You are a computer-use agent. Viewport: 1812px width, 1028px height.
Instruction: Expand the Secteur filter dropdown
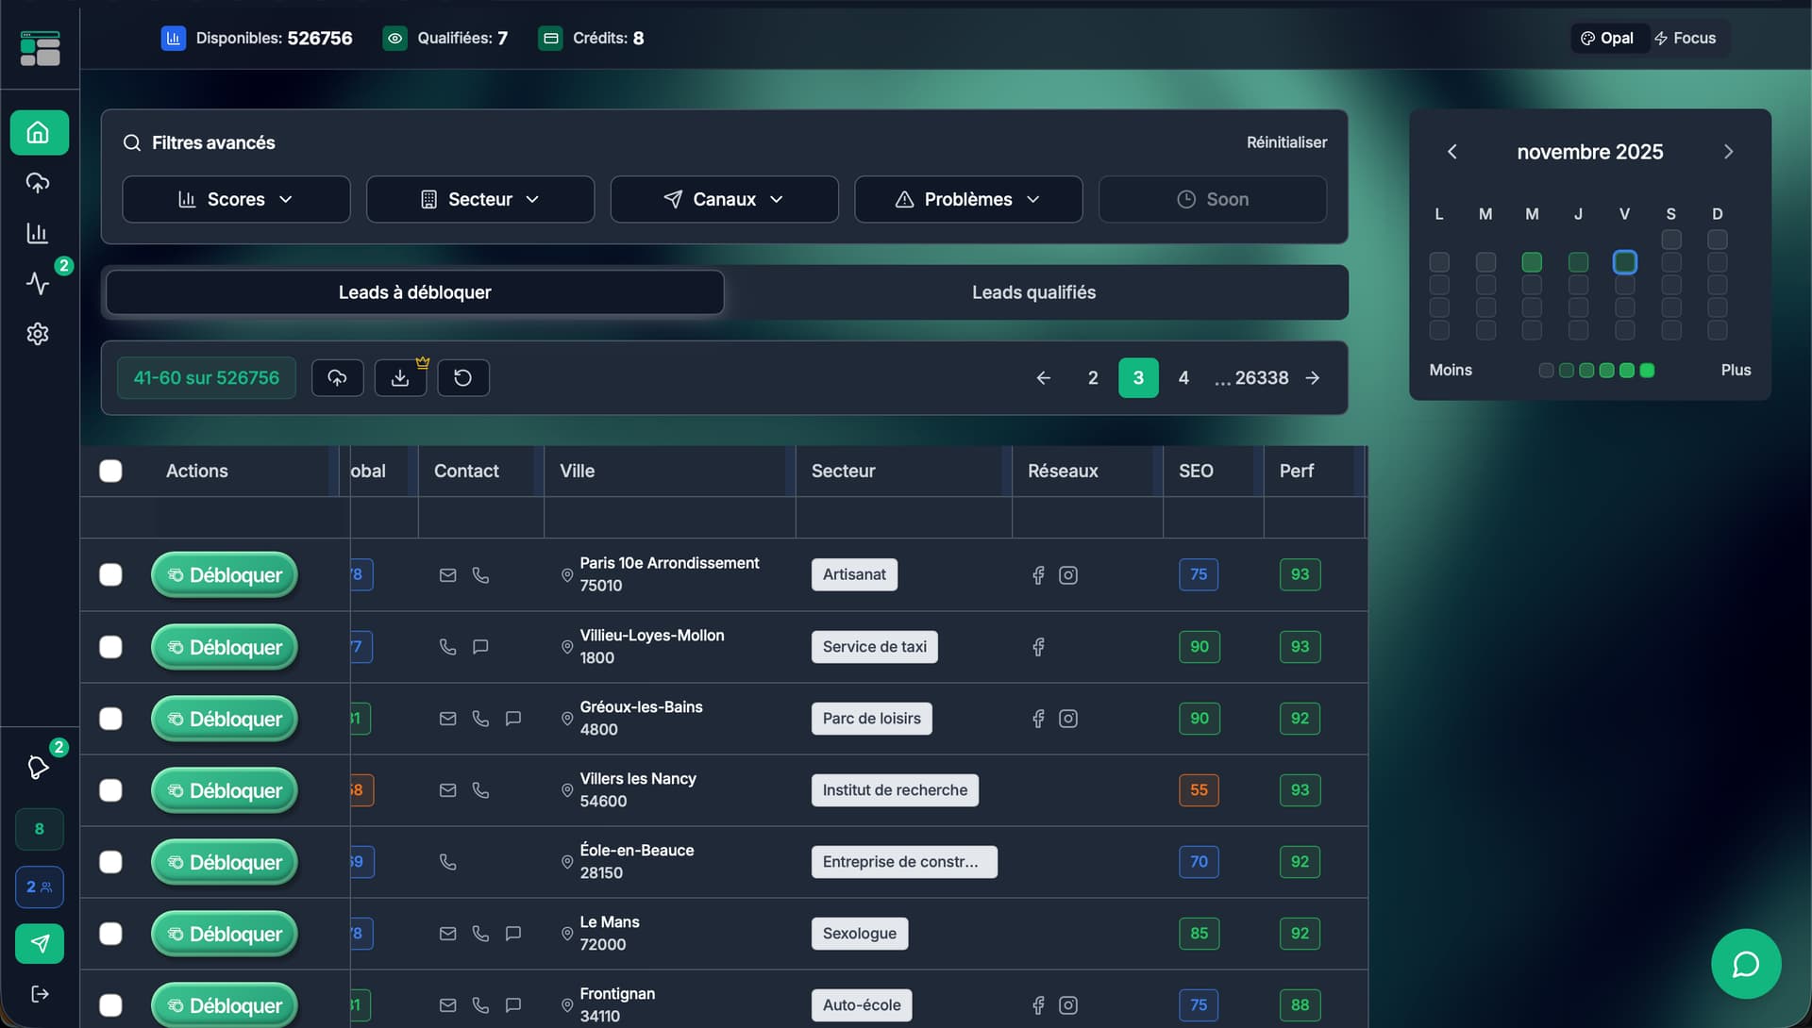[x=479, y=200]
